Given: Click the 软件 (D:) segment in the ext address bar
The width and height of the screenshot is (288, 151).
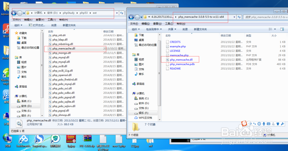Looking at the screenshot, I should tap(52, 13).
